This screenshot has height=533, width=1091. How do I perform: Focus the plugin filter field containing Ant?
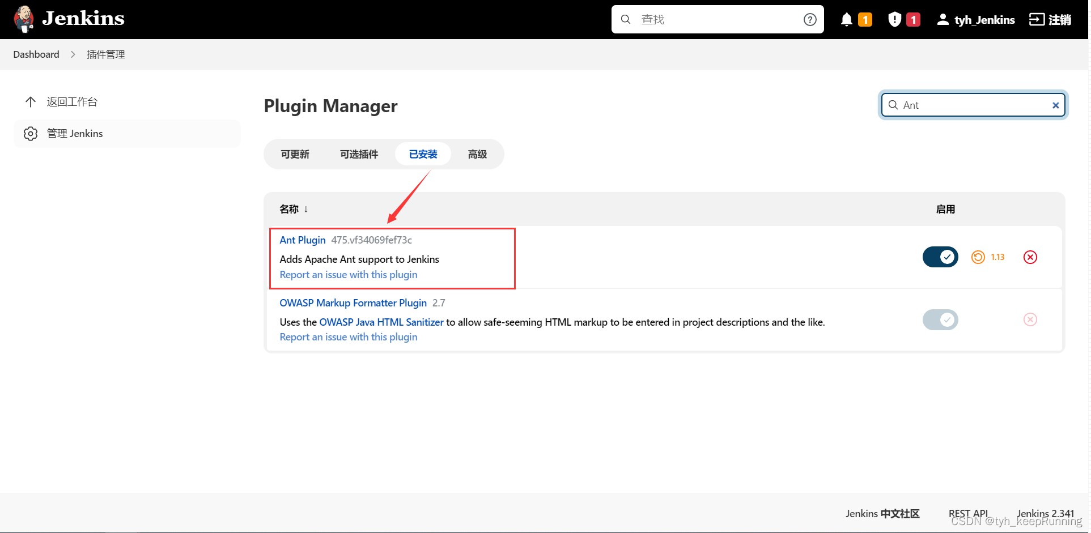click(x=973, y=105)
